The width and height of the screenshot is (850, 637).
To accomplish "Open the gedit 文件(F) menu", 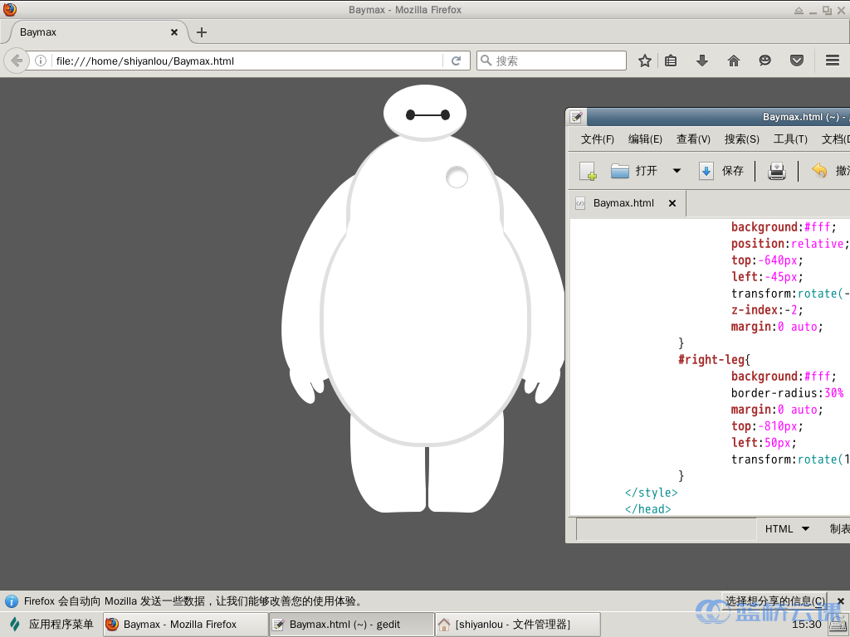I will coord(598,139).
